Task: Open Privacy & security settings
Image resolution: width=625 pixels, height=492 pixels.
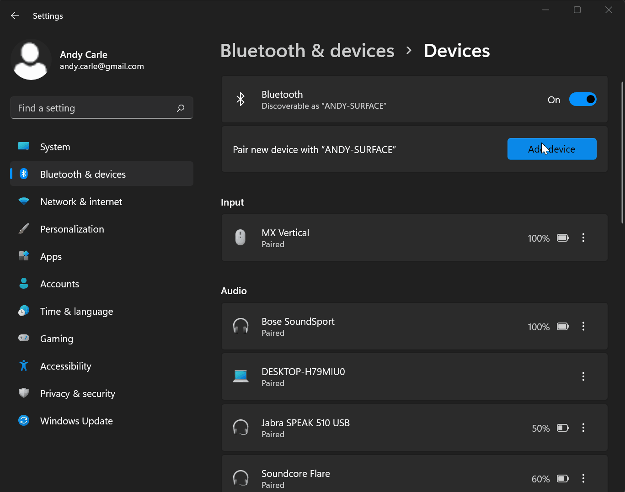Action: click(78, 393)
